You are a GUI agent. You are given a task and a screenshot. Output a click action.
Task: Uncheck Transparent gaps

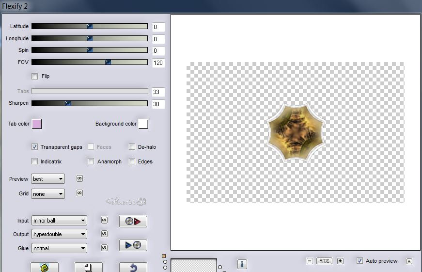coord(34,147)
